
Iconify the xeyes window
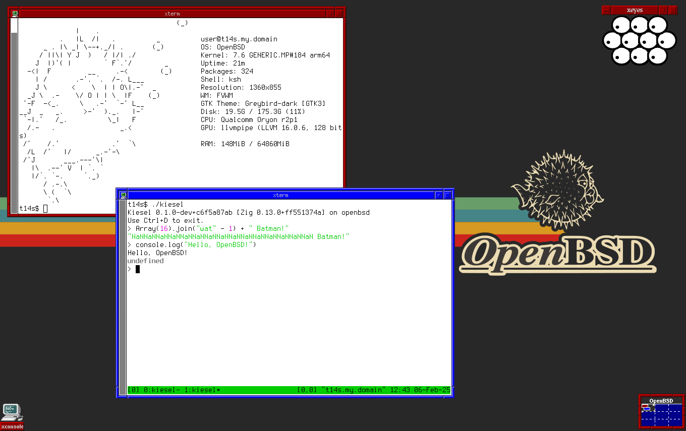tap(663, 10)
